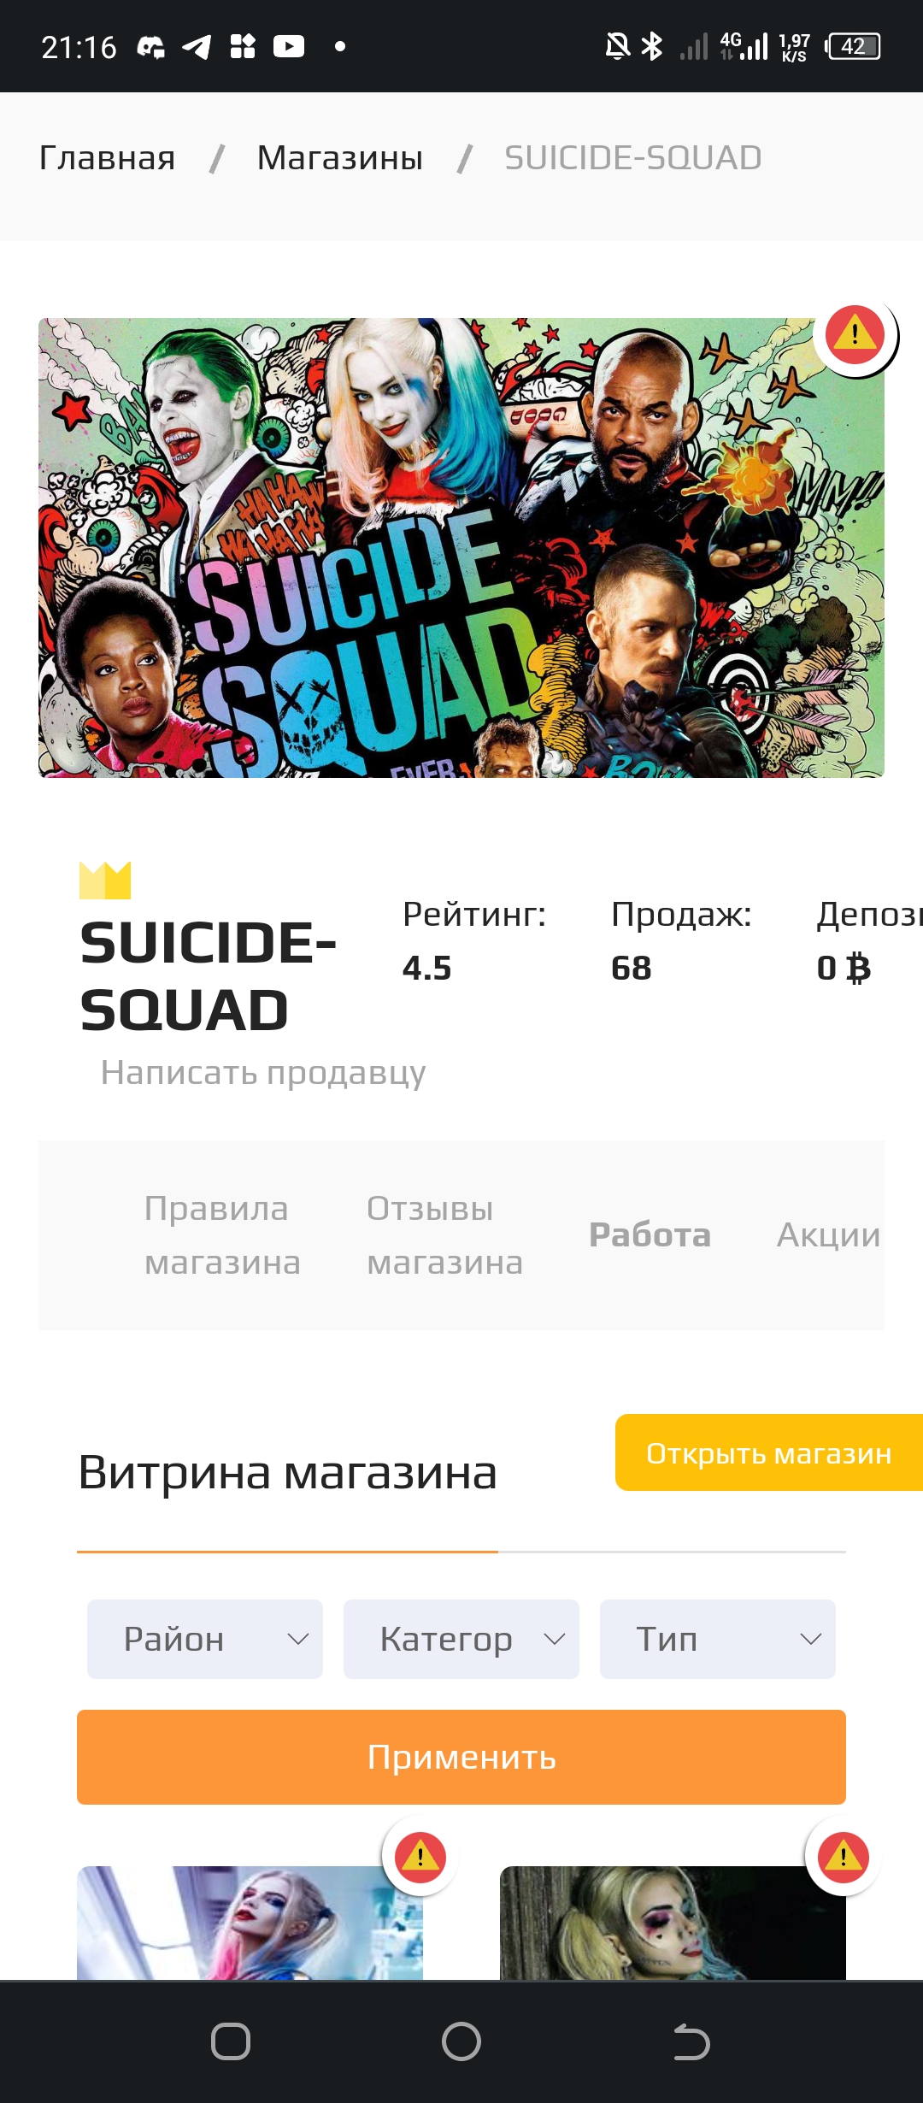Expand the Тип dropdown
The image size is (923, 2103).
pyautogui.click(x=718, y=1639)
